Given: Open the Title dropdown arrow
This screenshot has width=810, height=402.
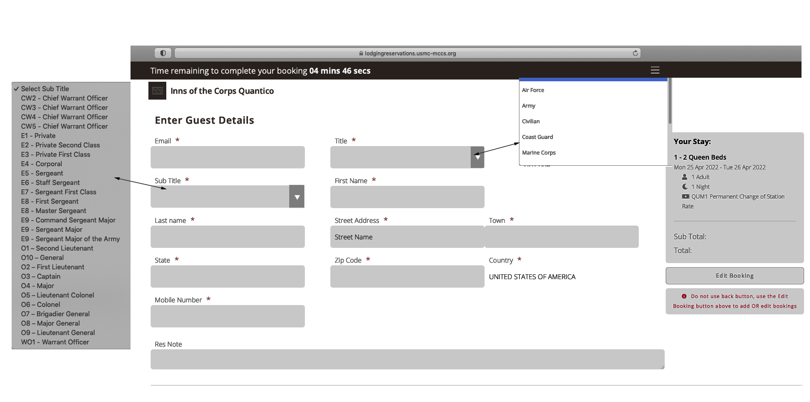Looking at the screenshot, I should 477,157.
